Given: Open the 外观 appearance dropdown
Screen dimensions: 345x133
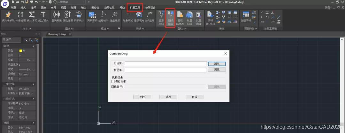Looking at the screenshot, I should (328, 7).
